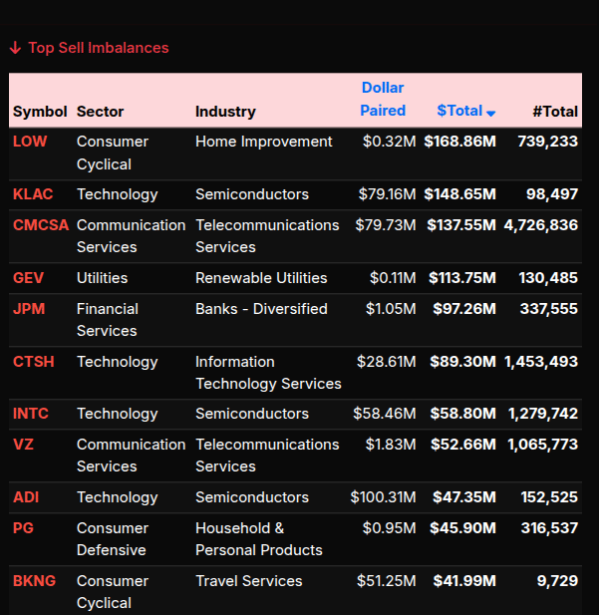Open the PG stock symbol

23,528
